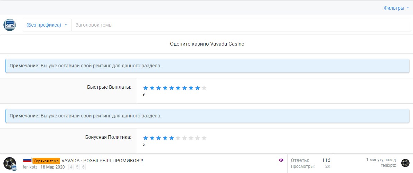Select second star in Быстрые Выплаты rating
The width and height of the screenshot is (413, 173).
click(152, 88)
